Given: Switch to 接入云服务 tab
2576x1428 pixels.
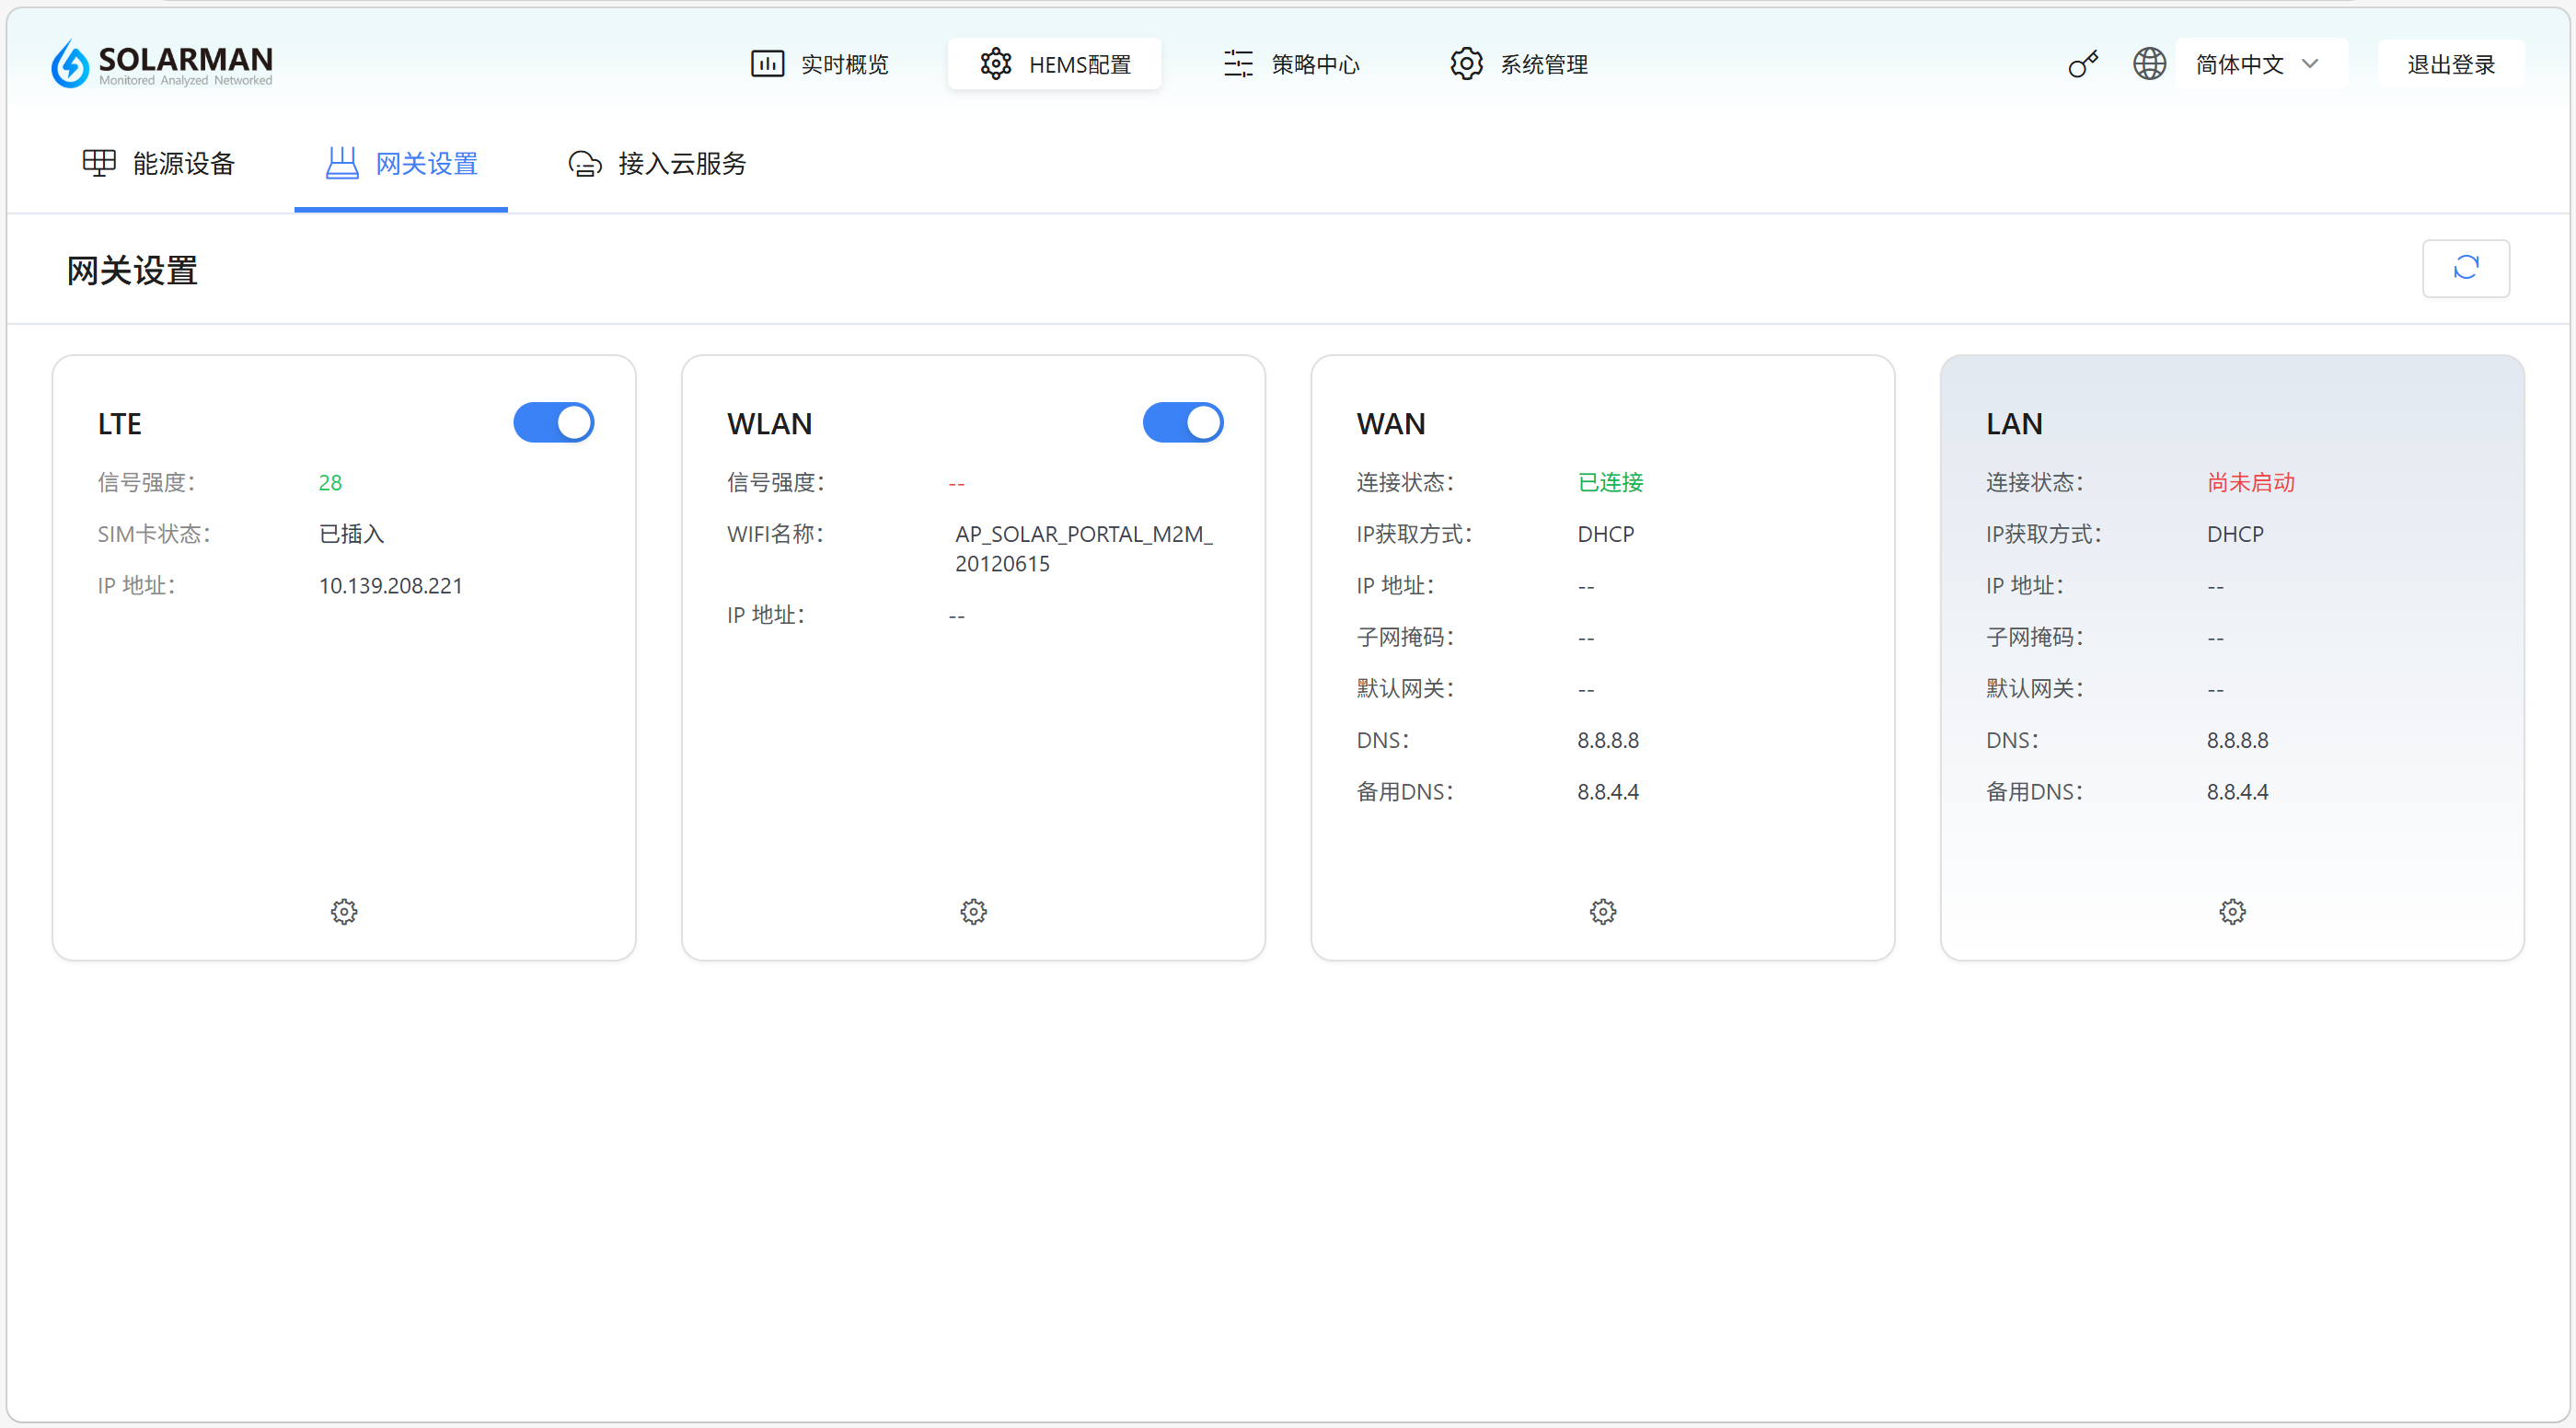Looking at the screenshot, I should pyautogui.click(x=658, y=163).
